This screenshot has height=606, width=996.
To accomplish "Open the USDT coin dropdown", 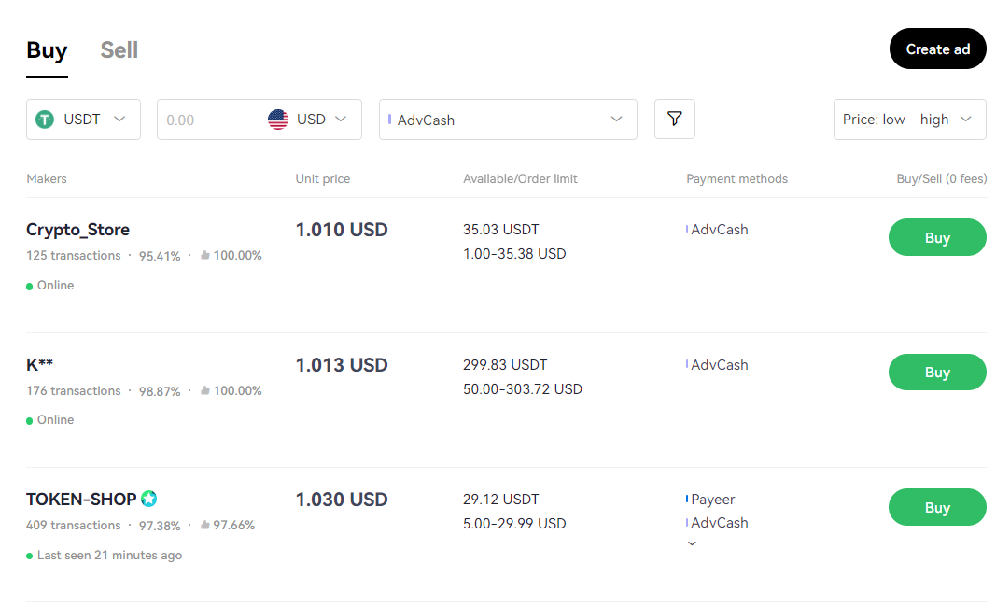I will coord(83,120).
